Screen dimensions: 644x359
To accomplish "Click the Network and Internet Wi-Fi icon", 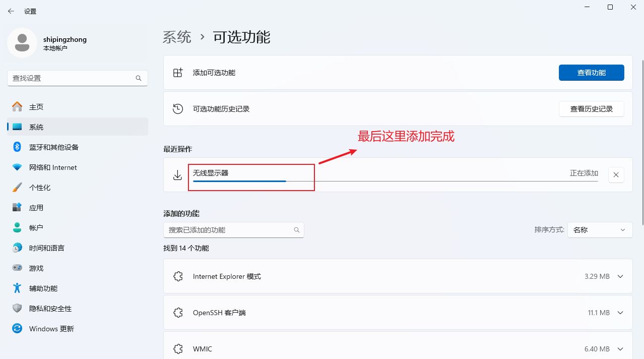I will coord(17,167).
